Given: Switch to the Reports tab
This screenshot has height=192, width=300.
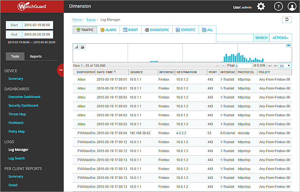Looking at the screenshot, I should [36, 57].
